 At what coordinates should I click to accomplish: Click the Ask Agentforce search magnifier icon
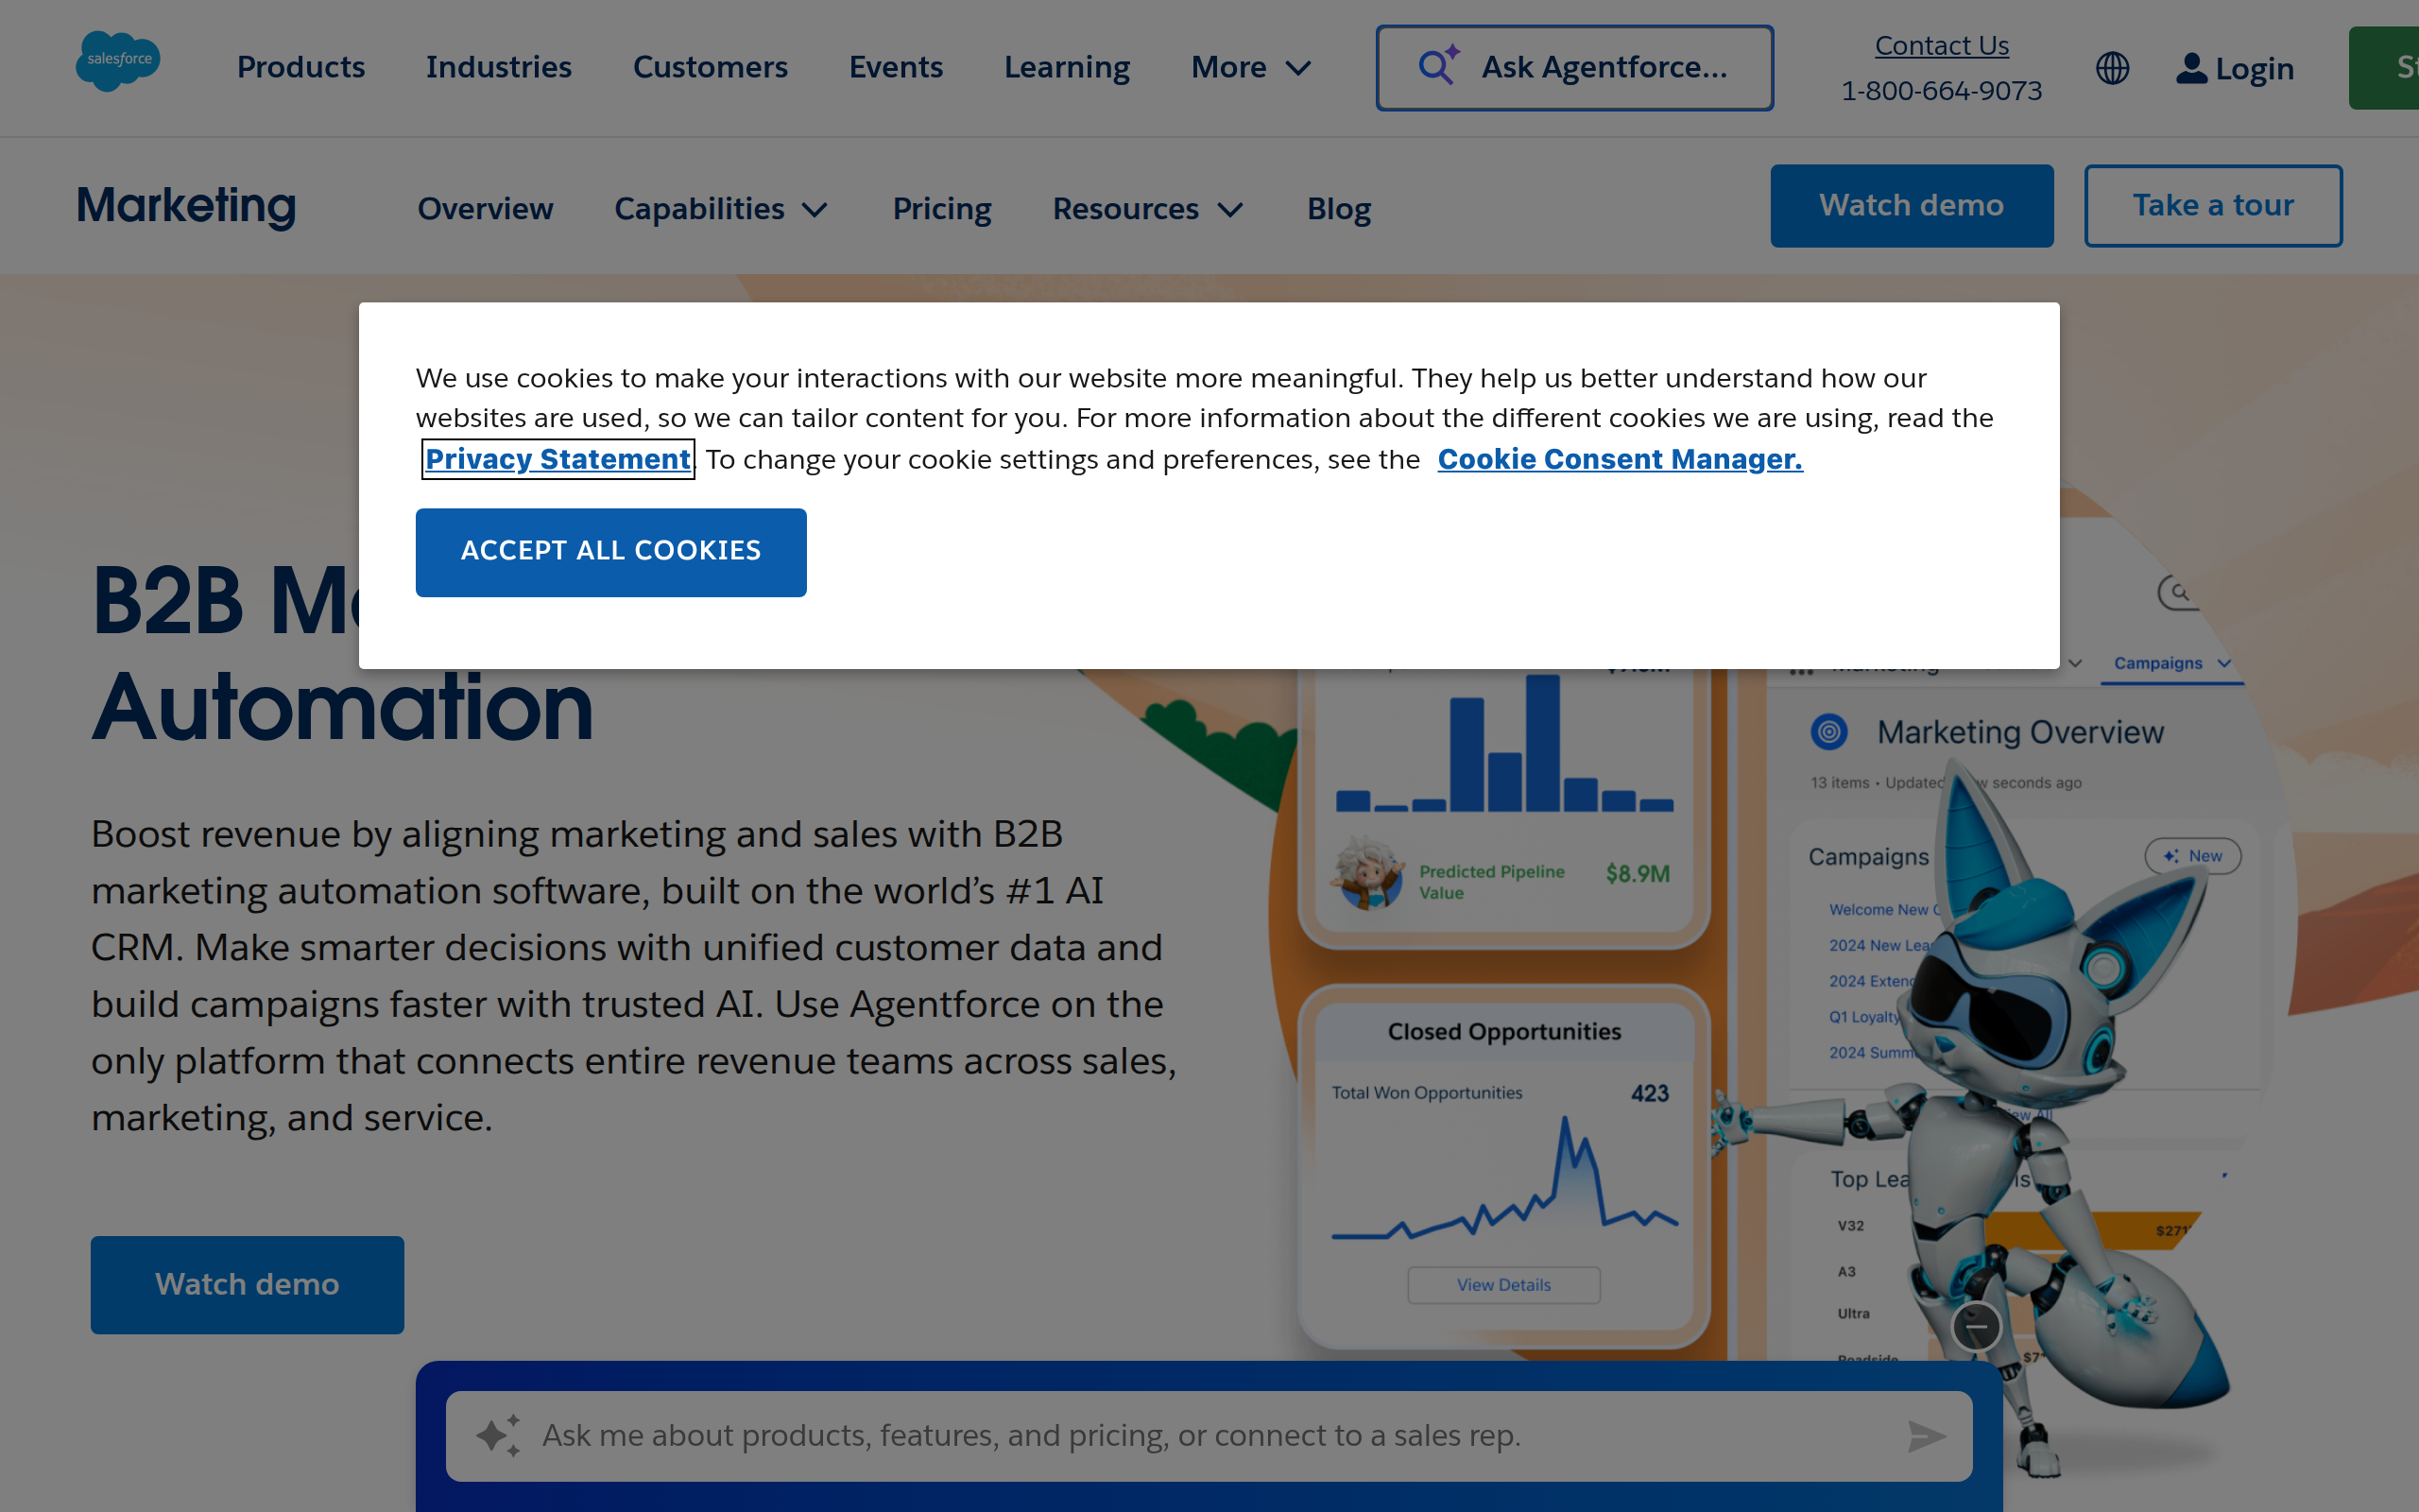click(1436, 65)
